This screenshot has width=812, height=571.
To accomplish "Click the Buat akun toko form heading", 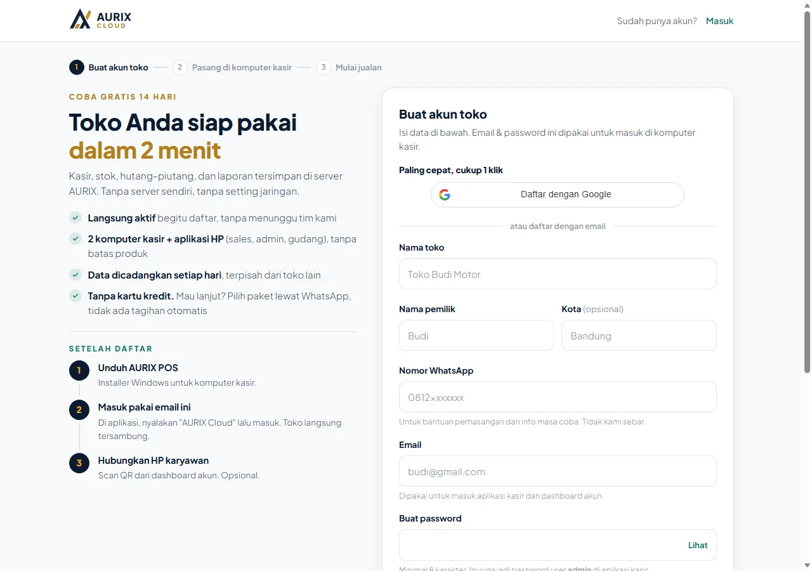I will click(443, 115).
